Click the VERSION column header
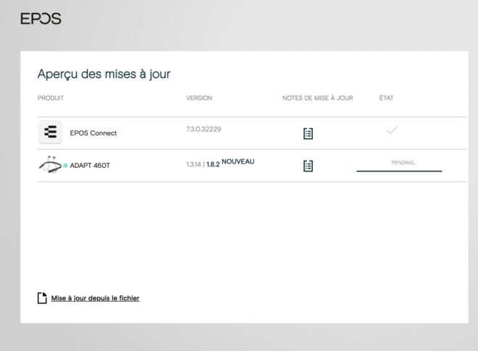Image resolution: width=478 pixels, height=351 pixels. [x=199, y=98]
